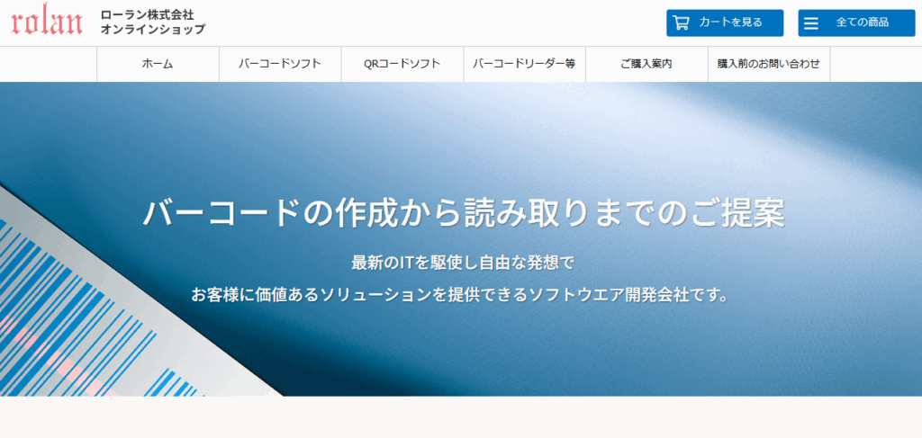
Task: Click the ローラン株式会社 オンラインショップ title
Action: coord(153,22)
